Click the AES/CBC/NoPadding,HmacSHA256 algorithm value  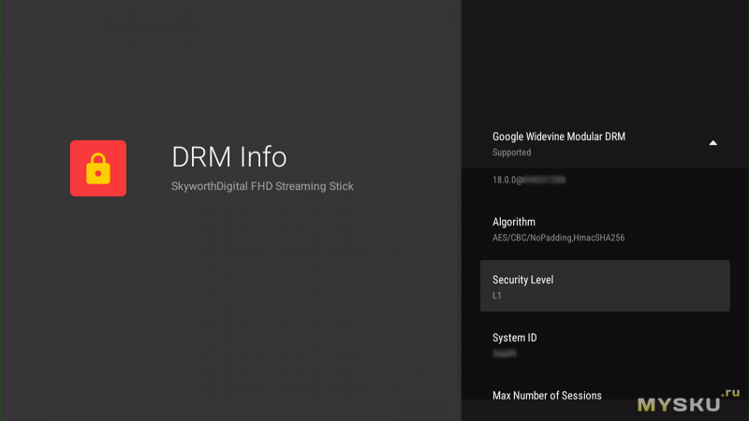[558, 238]
